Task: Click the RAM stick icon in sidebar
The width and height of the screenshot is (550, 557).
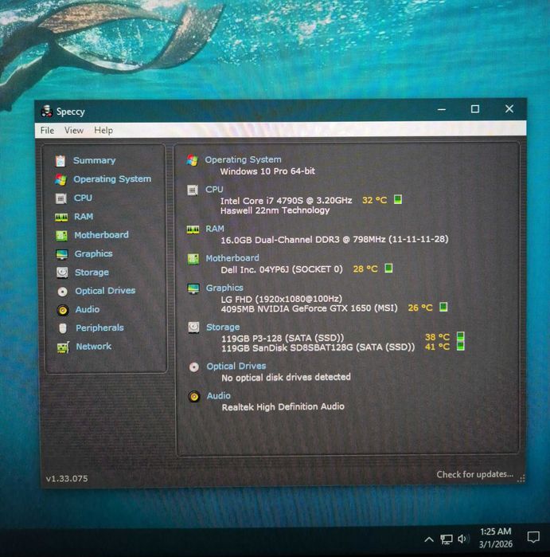Action: pos(61,217)
